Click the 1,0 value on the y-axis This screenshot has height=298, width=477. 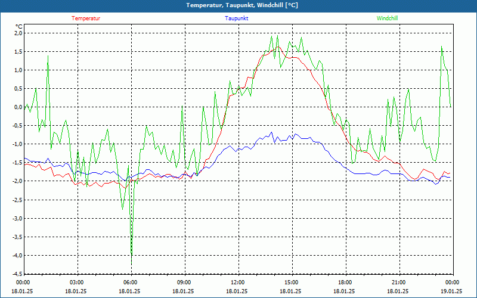17,70
